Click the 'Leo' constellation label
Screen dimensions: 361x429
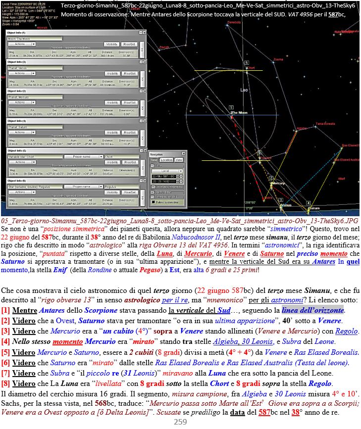coord(244,90)
